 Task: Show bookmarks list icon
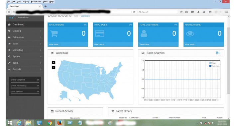[x=186, y=12]
